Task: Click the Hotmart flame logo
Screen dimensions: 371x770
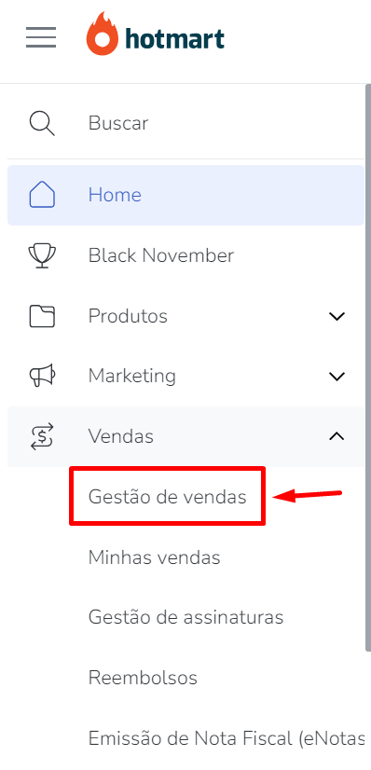Action: [103, 34]
